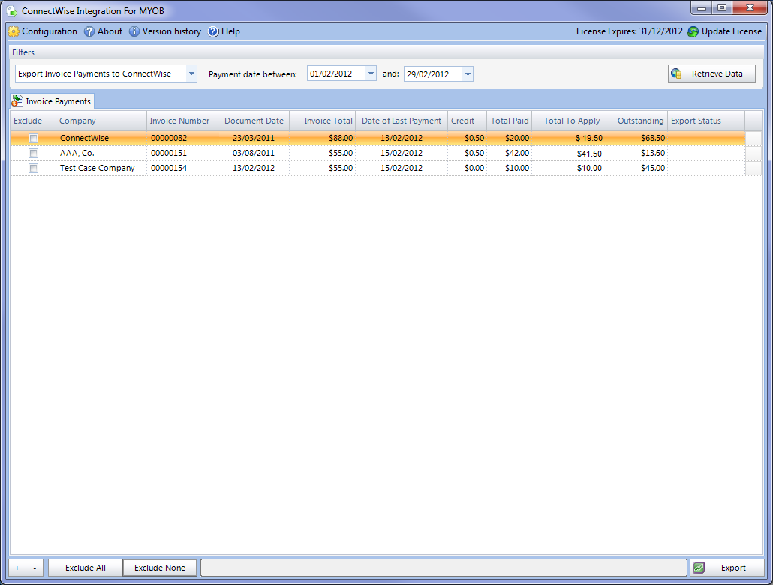The width and height of the screenshot is (773, 585).
Task: Click the Update License globe icon
Action: point(693,31)
